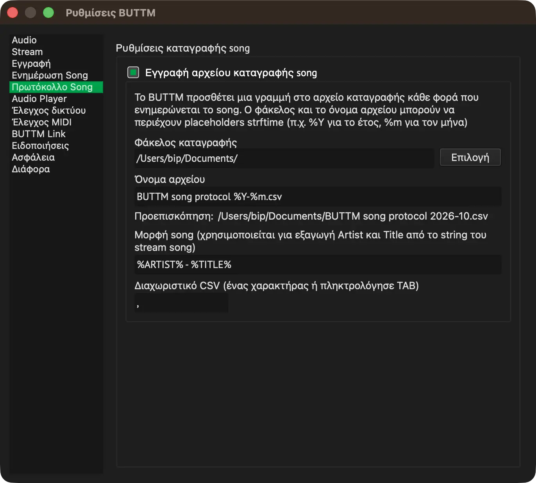Screen dimensions: 536x483
Task: Click the Ρυθμίσεις καταγραφής song heading
Action: (x=183, y=48)
